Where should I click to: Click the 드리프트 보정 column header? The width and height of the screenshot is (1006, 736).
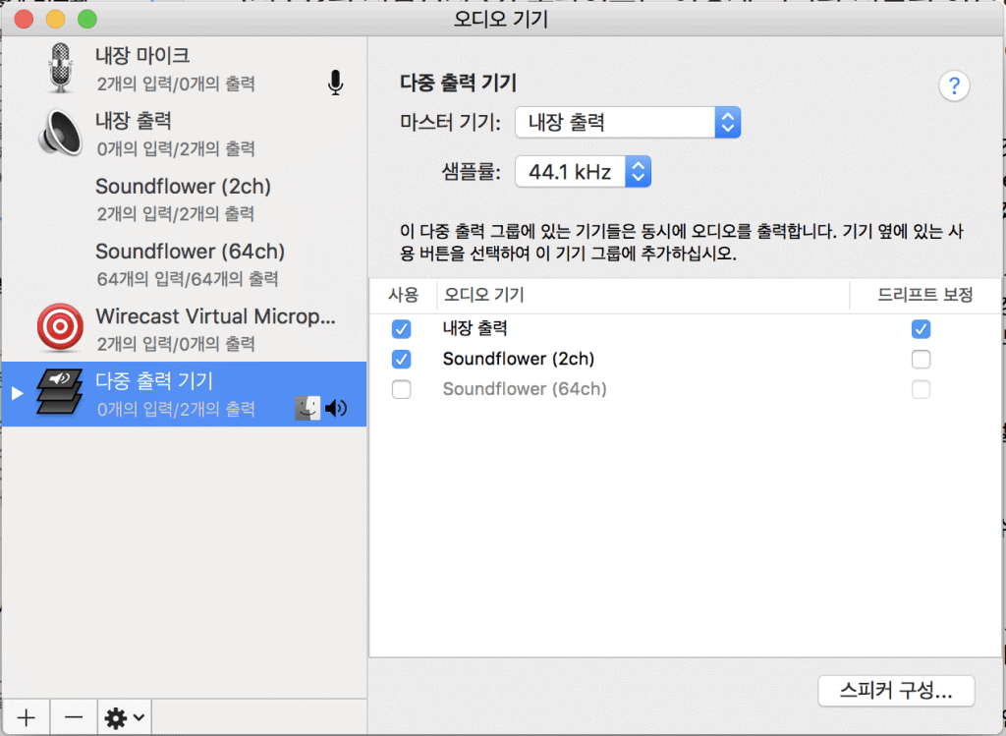pyautogui.click(x=924, y=295)
